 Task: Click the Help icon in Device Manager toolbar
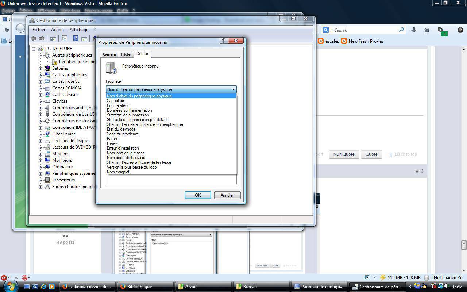click(x=76, y=38)
